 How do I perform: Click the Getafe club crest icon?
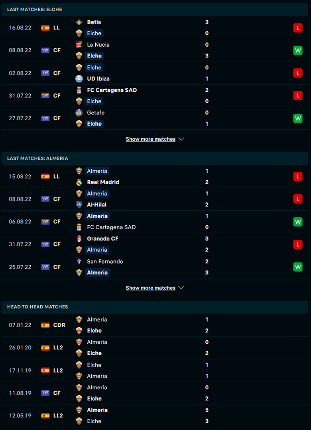[x=79, y=113]
